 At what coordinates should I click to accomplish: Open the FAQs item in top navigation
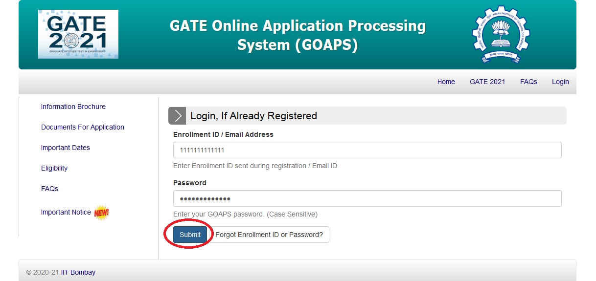pyautogui.click(x=528, y=82)
